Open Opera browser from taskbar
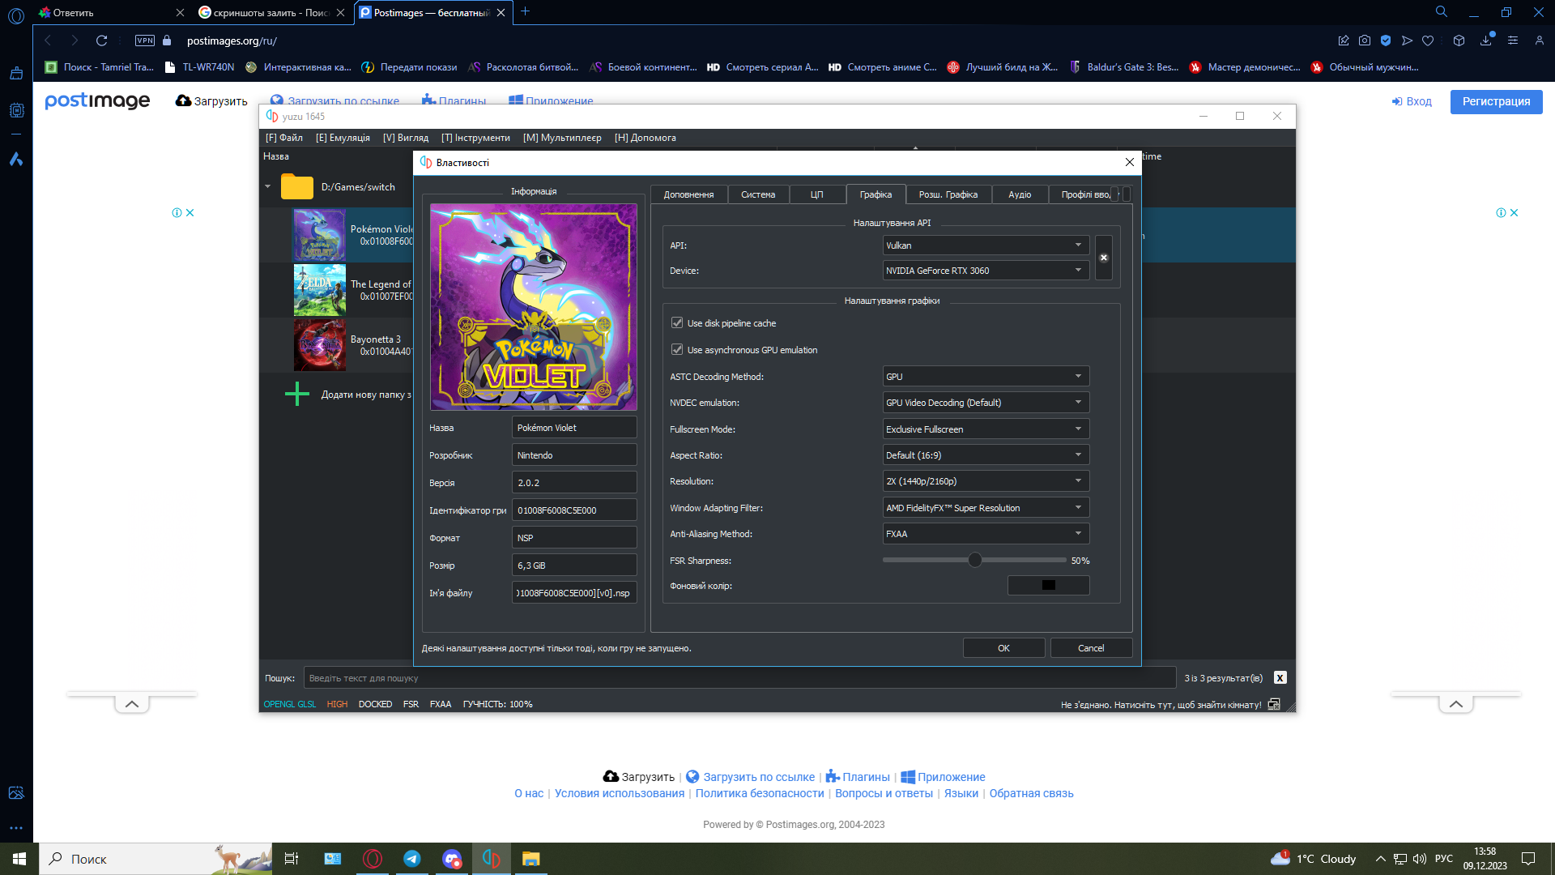 tap(373, 859)
